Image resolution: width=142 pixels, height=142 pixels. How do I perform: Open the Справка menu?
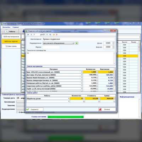16,27
